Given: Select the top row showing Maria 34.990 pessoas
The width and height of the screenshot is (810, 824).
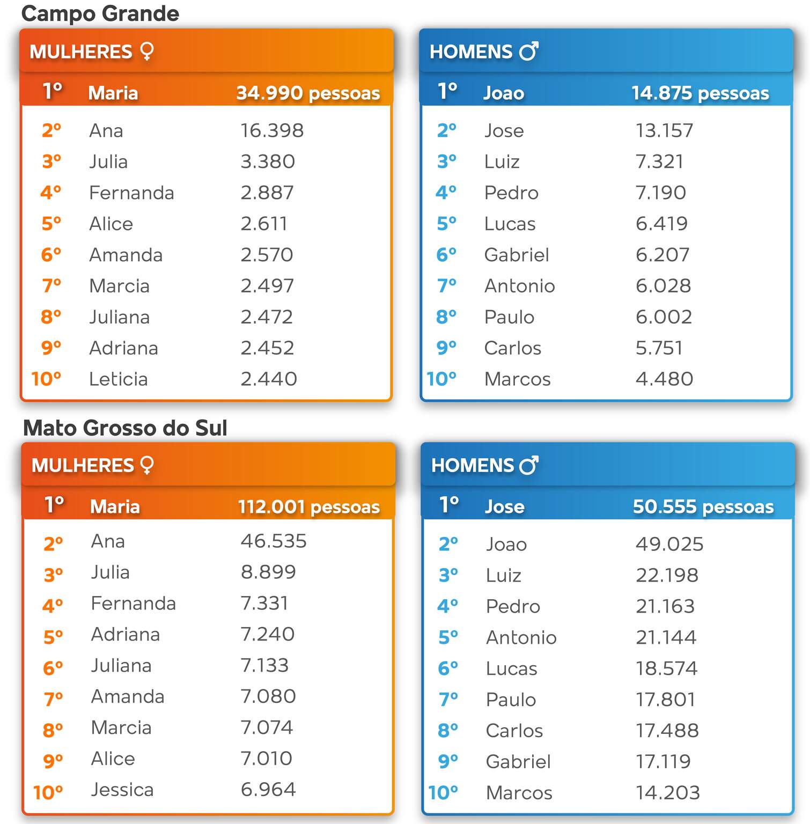Looking at the screenshot, I should tap(207, 93).
